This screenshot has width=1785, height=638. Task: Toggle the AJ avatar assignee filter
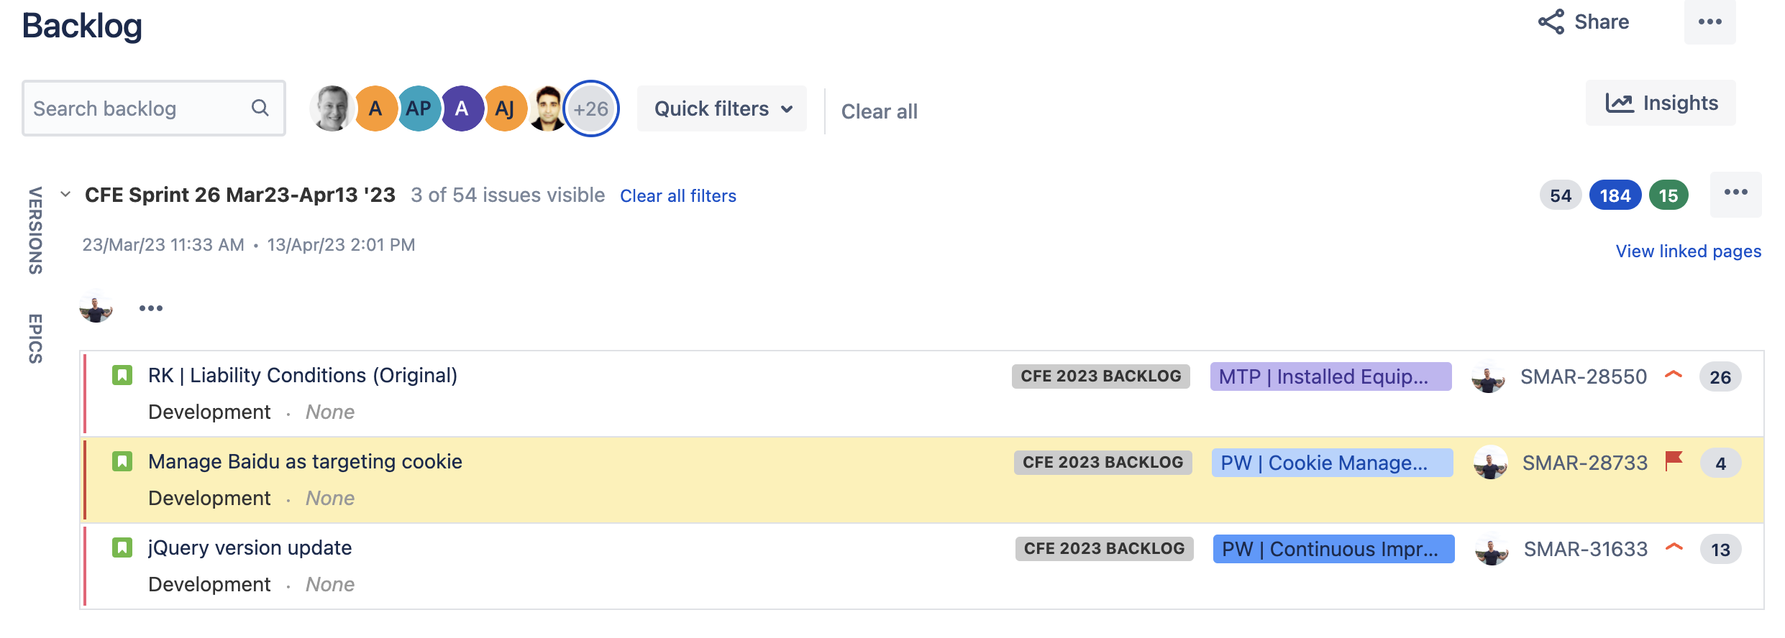(505, 108)
